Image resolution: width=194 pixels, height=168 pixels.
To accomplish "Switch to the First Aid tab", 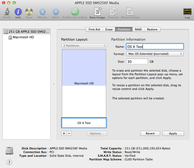I will pos(94,29).
